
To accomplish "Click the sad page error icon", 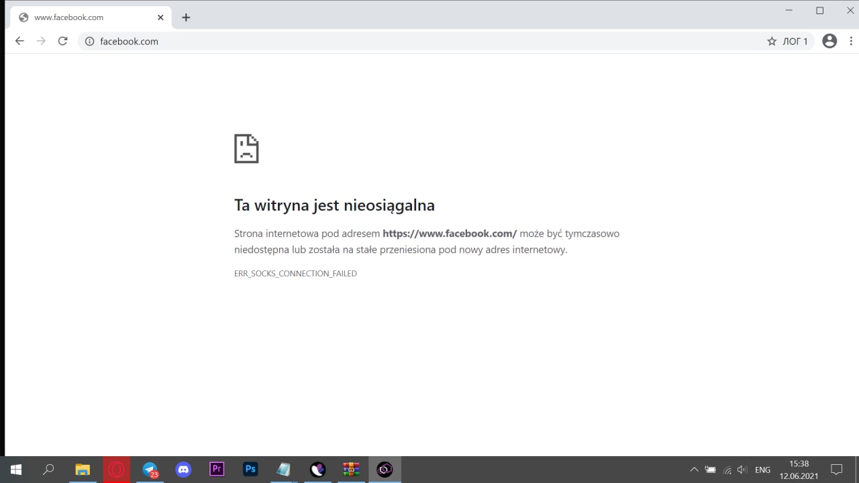I will pos(246,148).
